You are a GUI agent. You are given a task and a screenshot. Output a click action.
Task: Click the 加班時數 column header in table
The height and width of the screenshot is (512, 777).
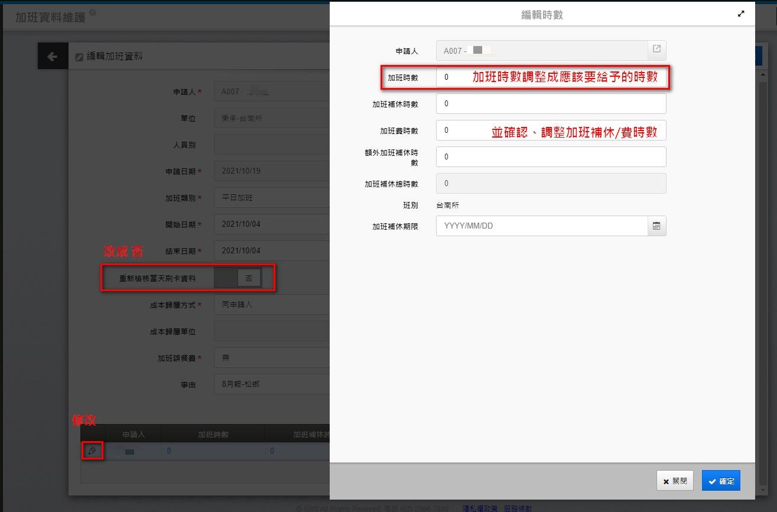(x=213, y=434)
